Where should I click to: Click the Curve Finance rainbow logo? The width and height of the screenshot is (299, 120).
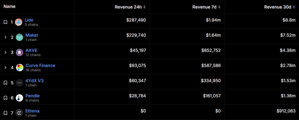[20, 68]
